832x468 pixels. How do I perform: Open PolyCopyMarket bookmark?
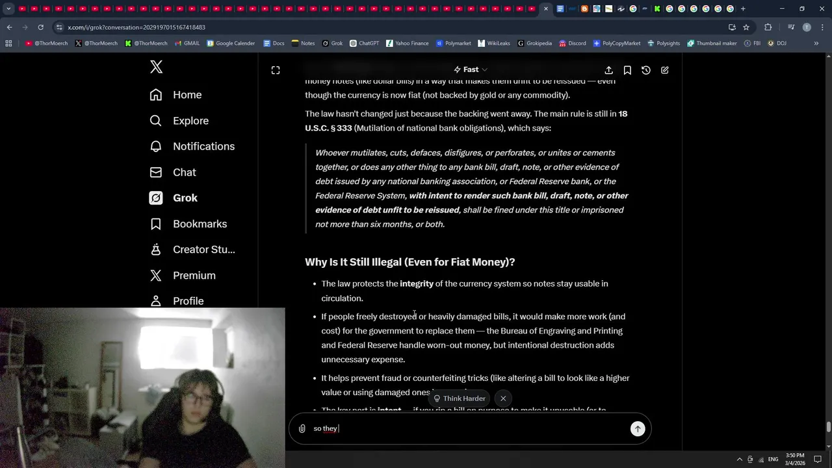(616, 44)
